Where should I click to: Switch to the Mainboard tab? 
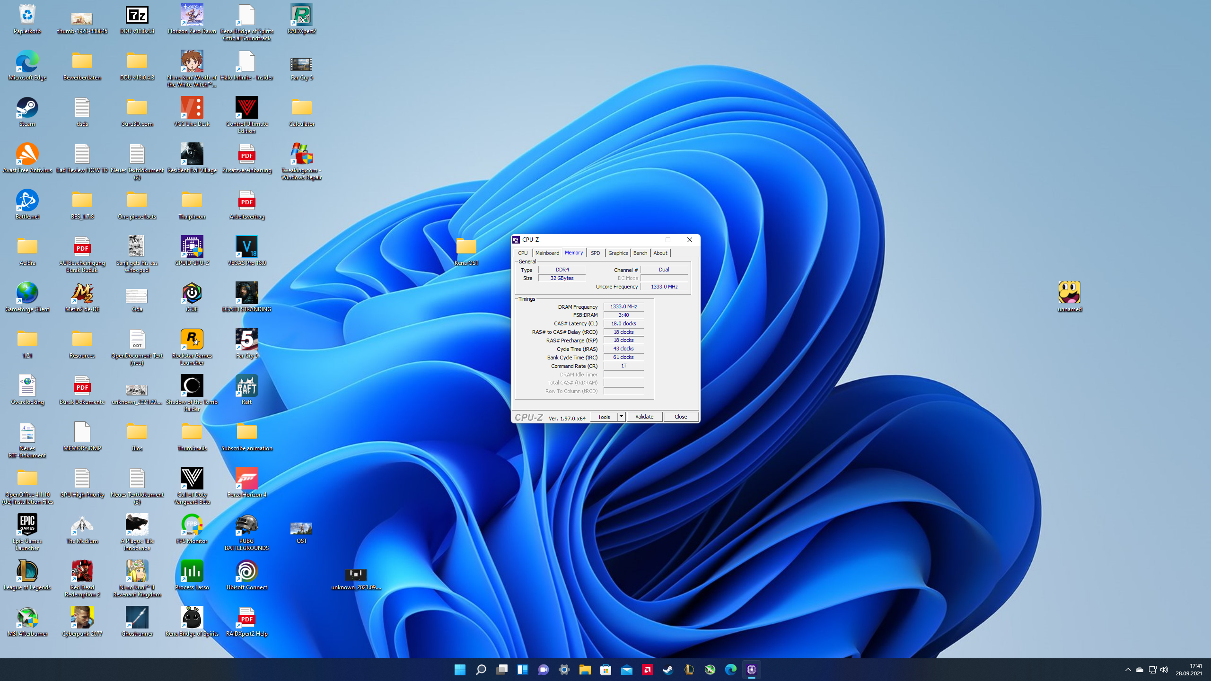pyautogui.click(x=547, y=253)
